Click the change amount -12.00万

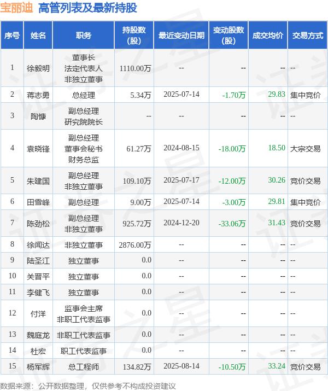click(x=232, y=181)
